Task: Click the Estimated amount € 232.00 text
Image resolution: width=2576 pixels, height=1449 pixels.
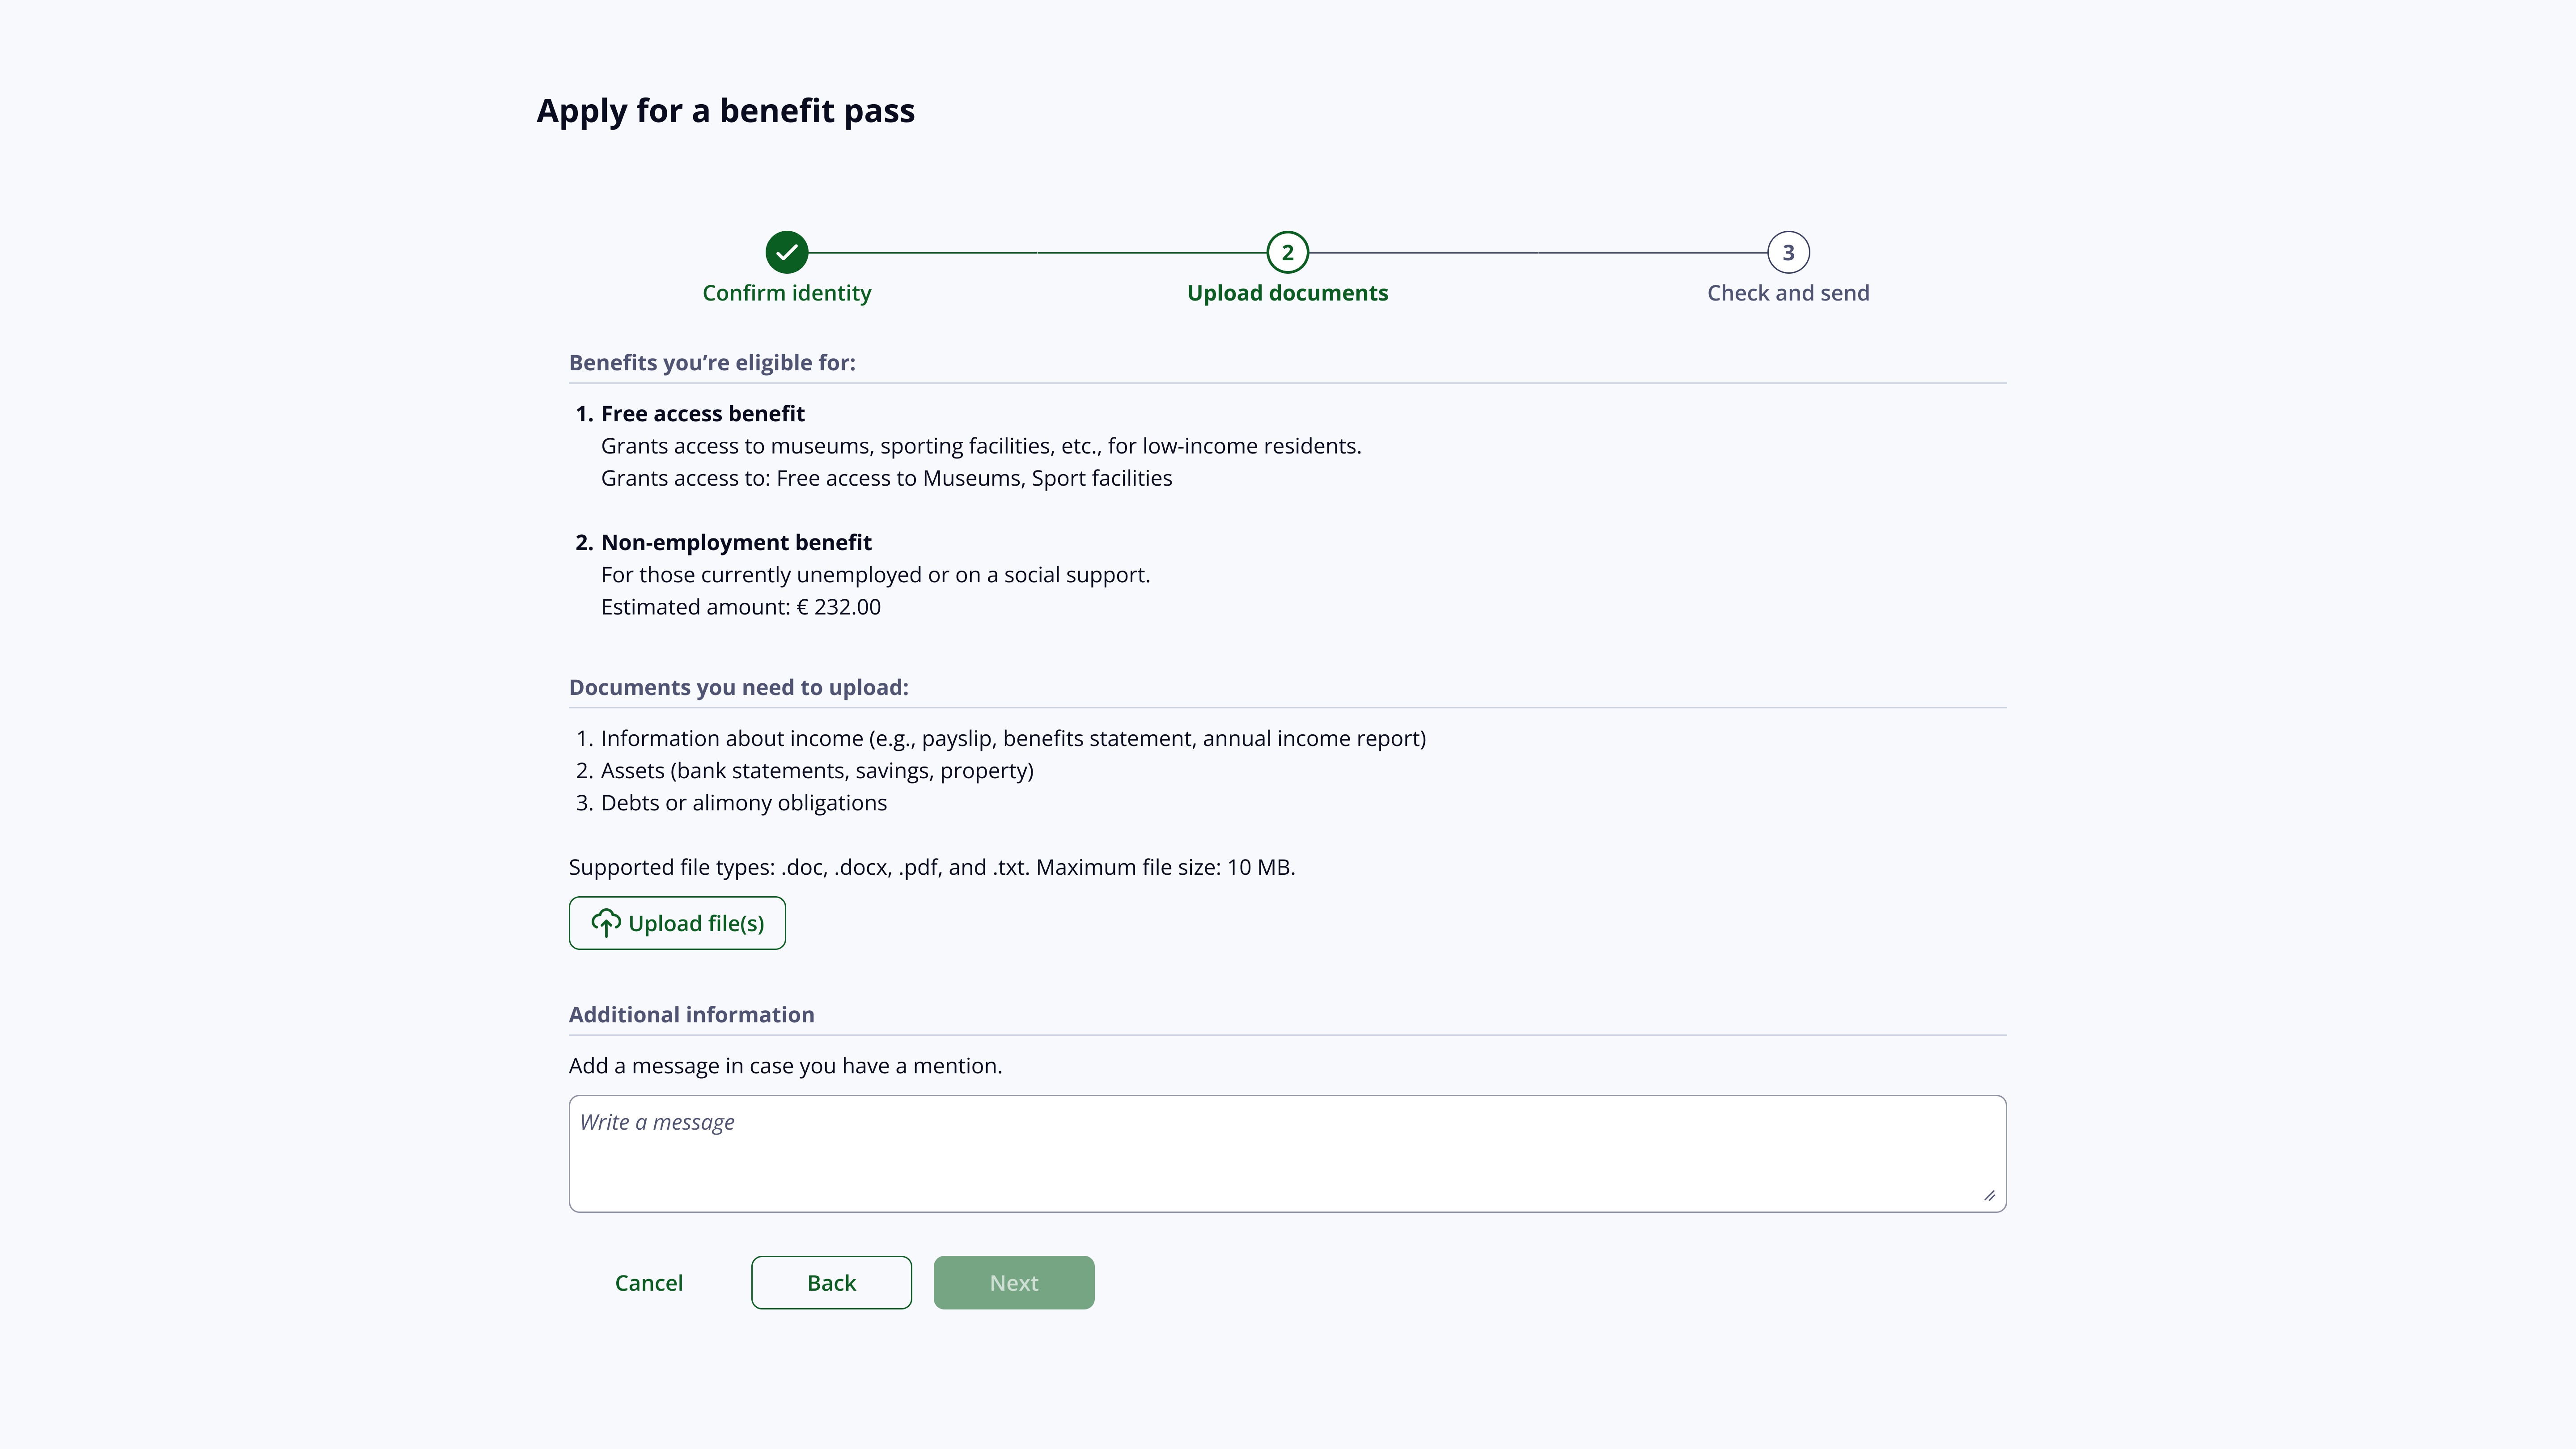Action: (740, 607)
